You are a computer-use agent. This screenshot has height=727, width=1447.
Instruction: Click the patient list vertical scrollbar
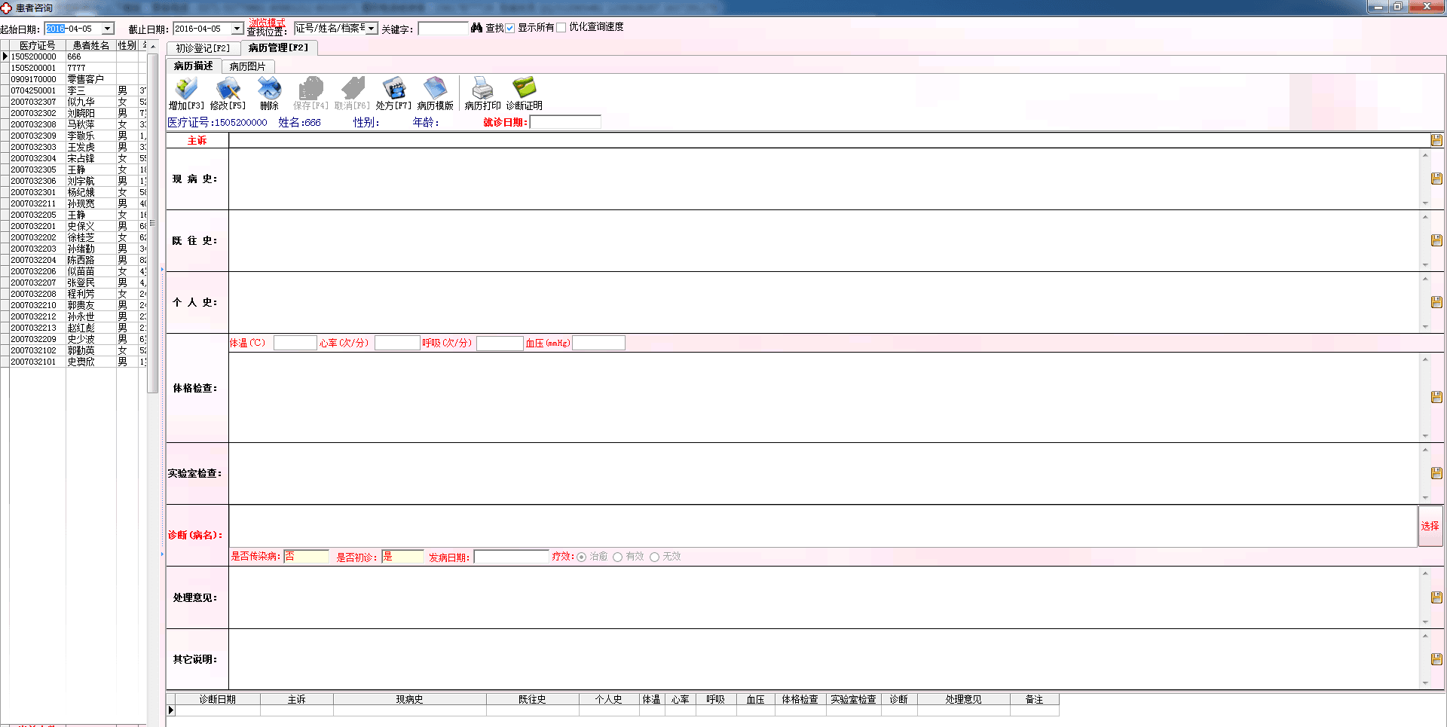click(152, 226)
